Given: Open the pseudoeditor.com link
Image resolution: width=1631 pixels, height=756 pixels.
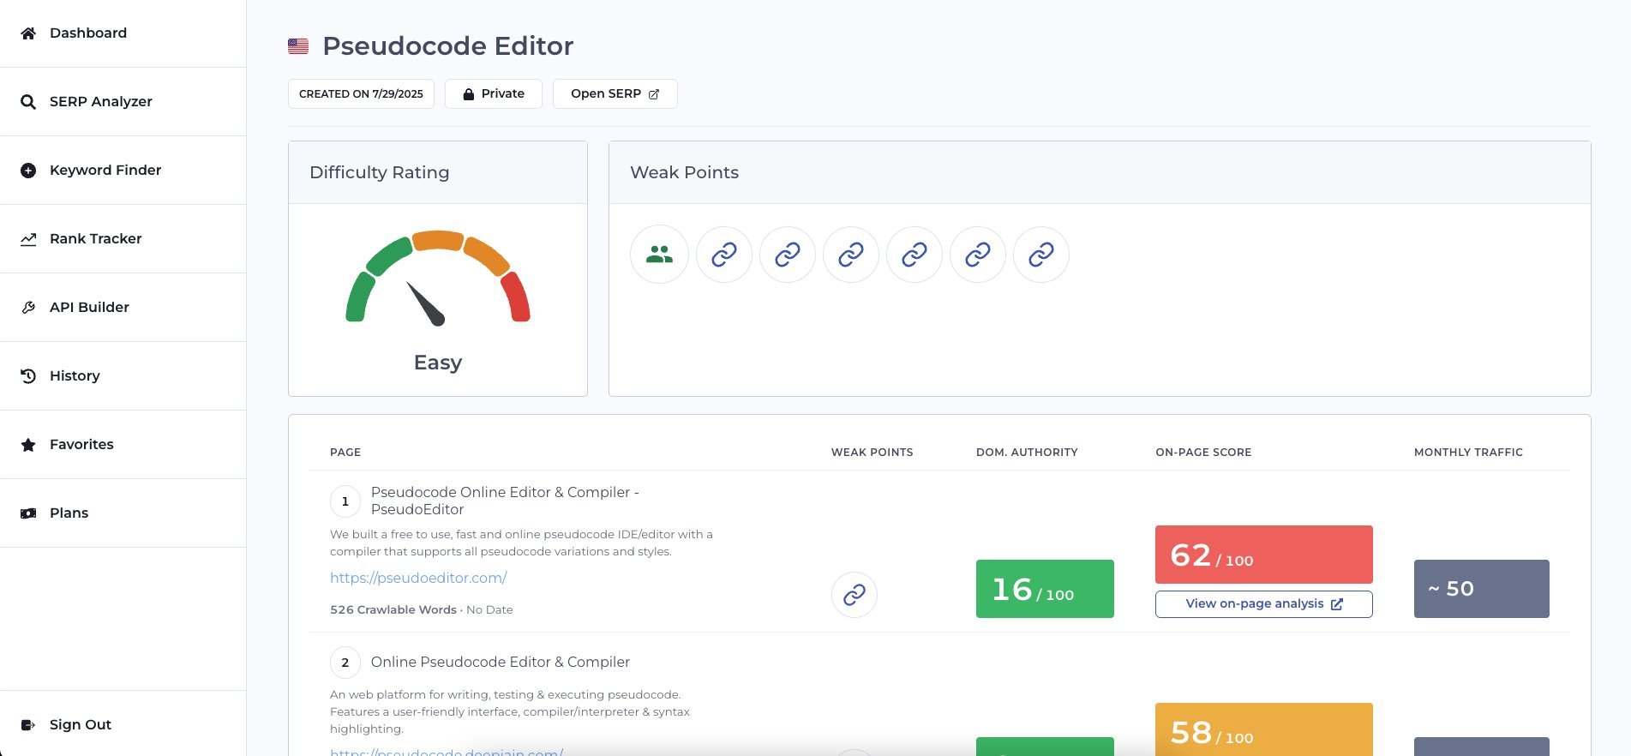Looking at the screenshot, I should 418,579.
